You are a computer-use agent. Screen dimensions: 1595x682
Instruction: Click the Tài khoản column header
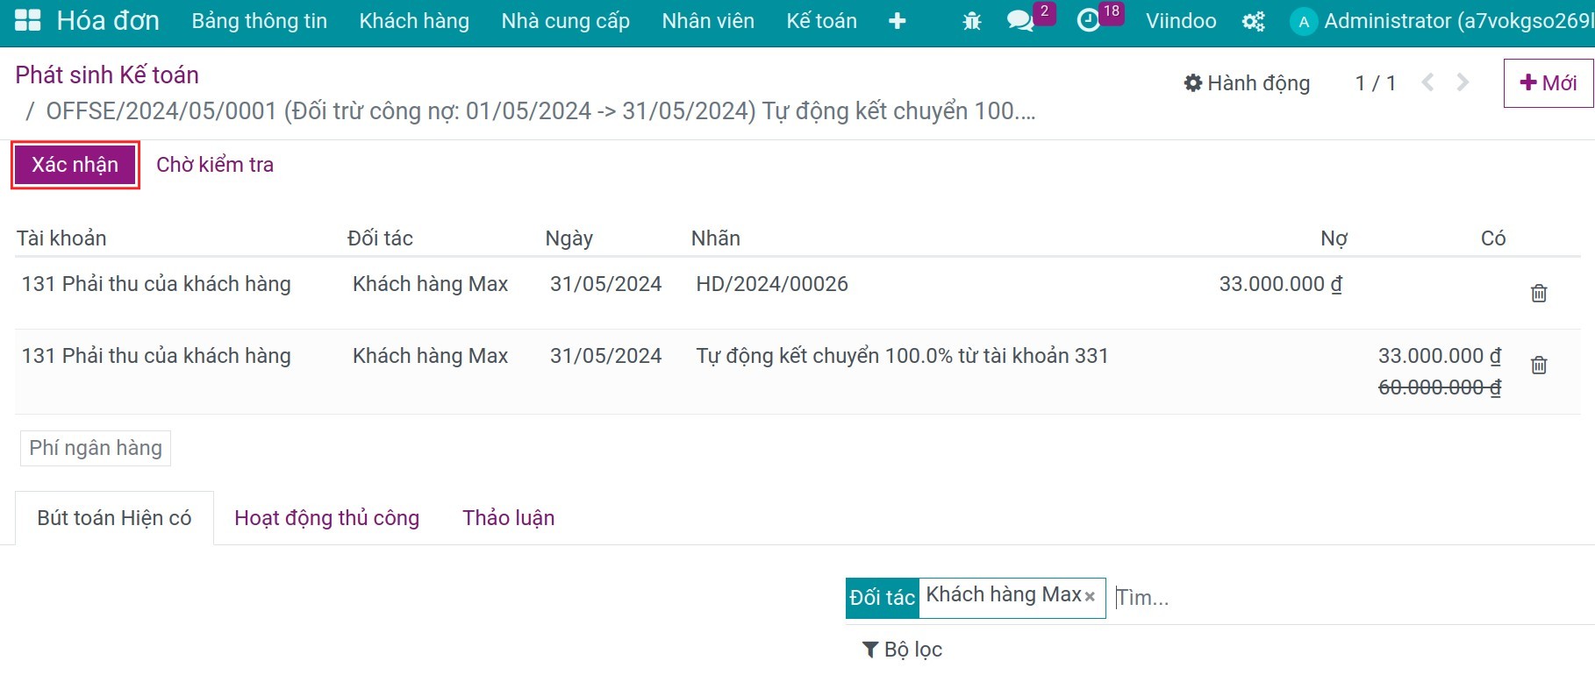pos(61,238)
